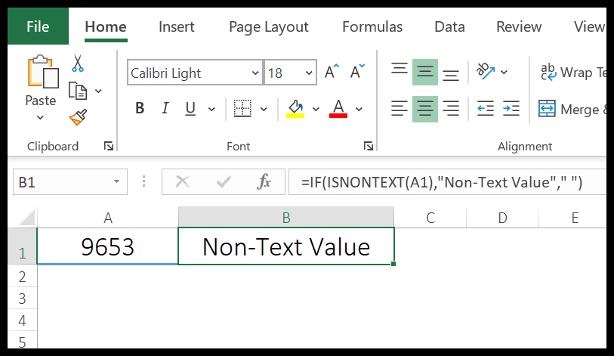The width and height of the screenshot is (614, 356).
Task: Open the View tab
Action: coord(589,26)
